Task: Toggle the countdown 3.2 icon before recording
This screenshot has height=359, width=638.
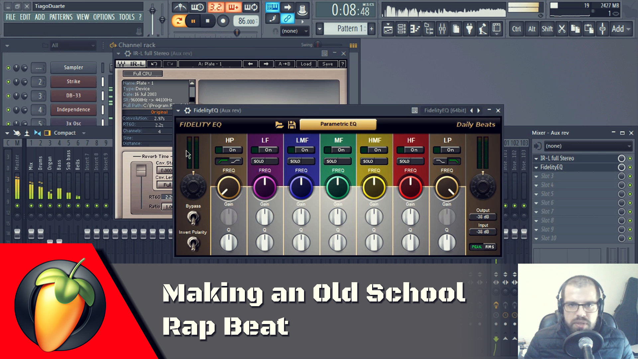Action: pyautogui.click(x=216, y=7)
